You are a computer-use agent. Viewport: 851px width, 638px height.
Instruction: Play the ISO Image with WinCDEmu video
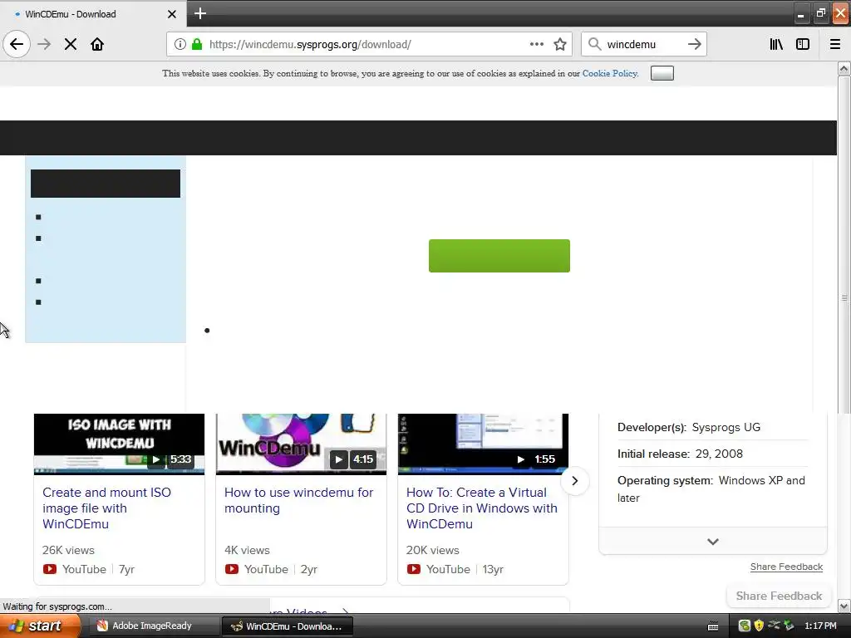119,444
